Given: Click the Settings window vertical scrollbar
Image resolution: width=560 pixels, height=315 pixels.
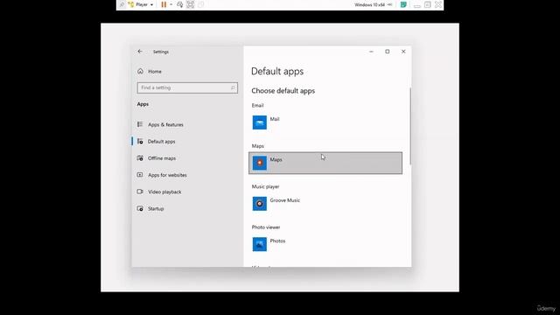Looking at the screenshot, I should click(410, 126).
